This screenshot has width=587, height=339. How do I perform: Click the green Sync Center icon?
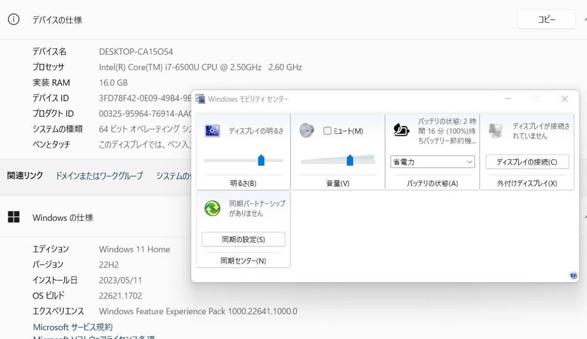coord(212,208)
